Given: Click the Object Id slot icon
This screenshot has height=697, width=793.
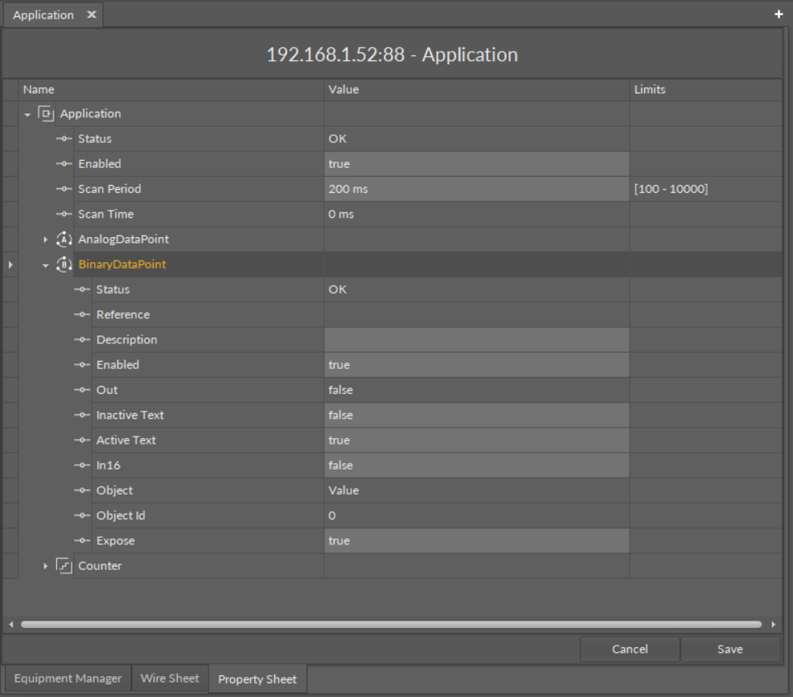Looking at the screenshot, I should tap(83, 516).
